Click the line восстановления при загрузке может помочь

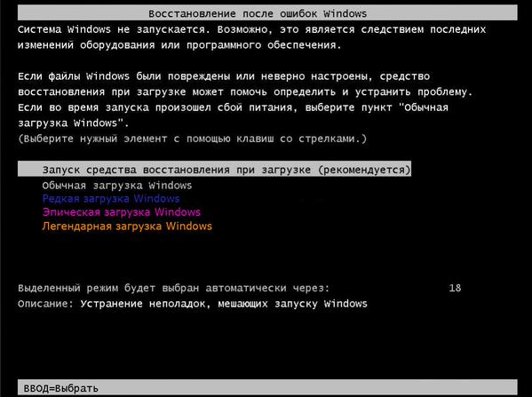245,92
